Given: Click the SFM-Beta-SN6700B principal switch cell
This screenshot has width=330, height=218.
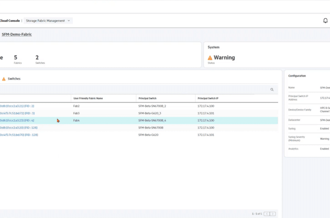Looking at the screenshot, I should pyautogui.click(x=151, y=128).
